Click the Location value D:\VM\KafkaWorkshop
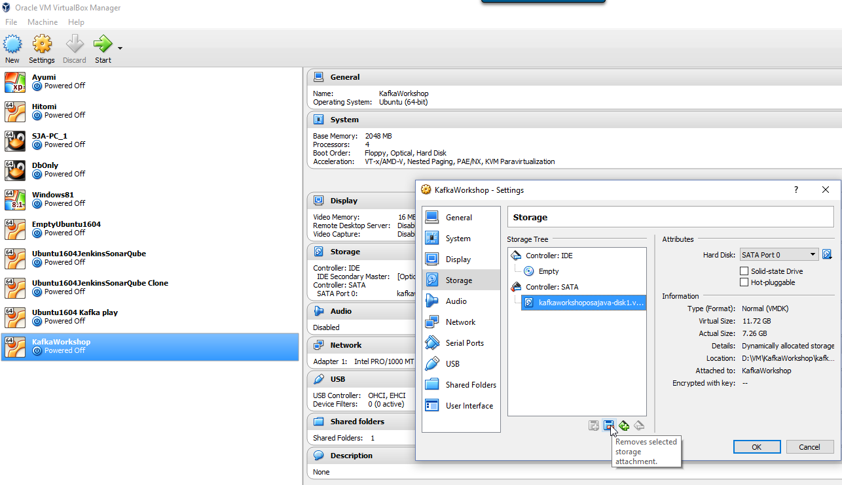Viewport: 842px width, 485px height. (788, 358)
